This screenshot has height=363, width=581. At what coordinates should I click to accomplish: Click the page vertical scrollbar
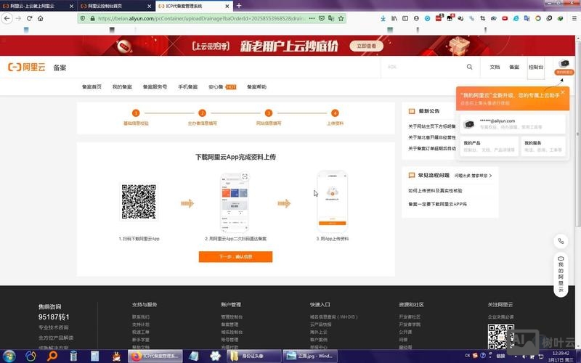pos(578,134)
